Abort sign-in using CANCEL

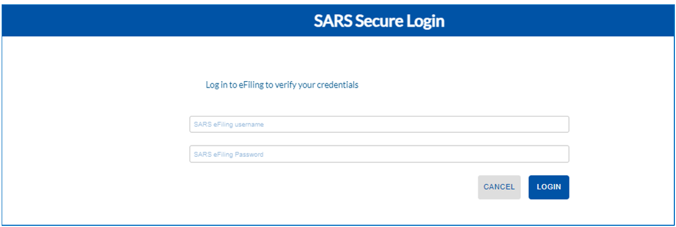point(499,187)
